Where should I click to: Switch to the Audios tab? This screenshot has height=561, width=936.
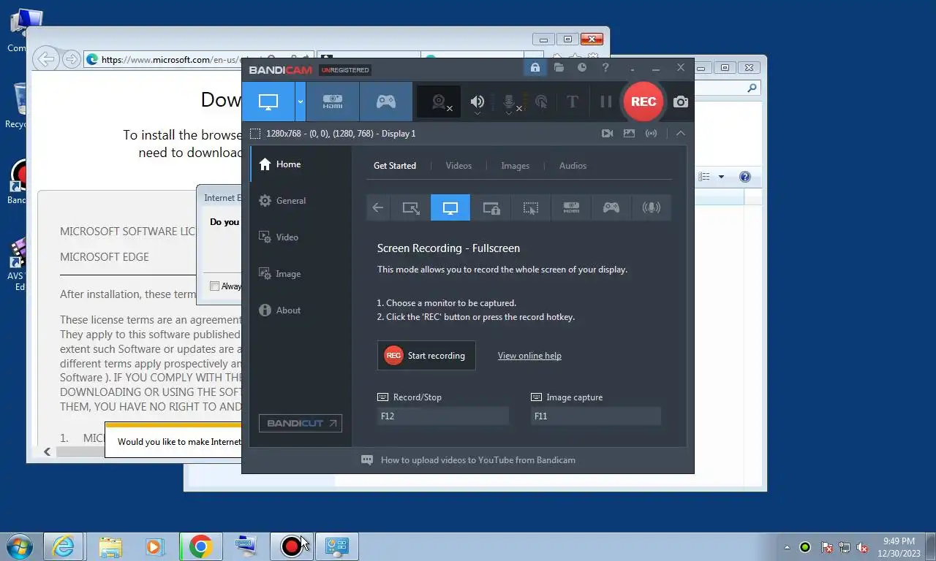click(x=573, y=166)
